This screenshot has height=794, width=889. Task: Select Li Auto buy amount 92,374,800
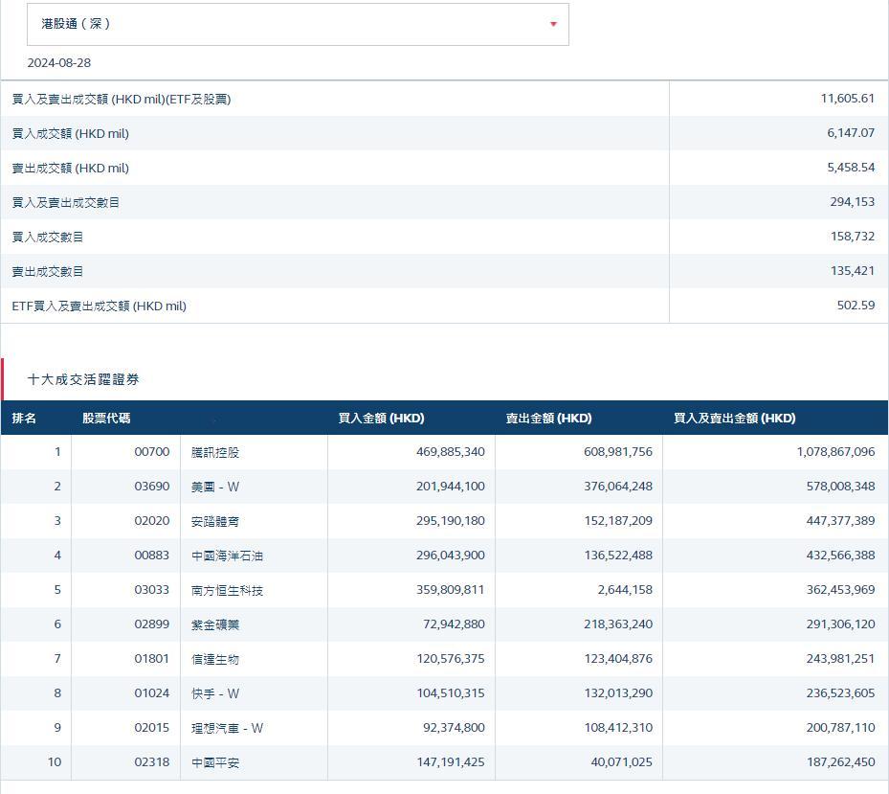454,728
